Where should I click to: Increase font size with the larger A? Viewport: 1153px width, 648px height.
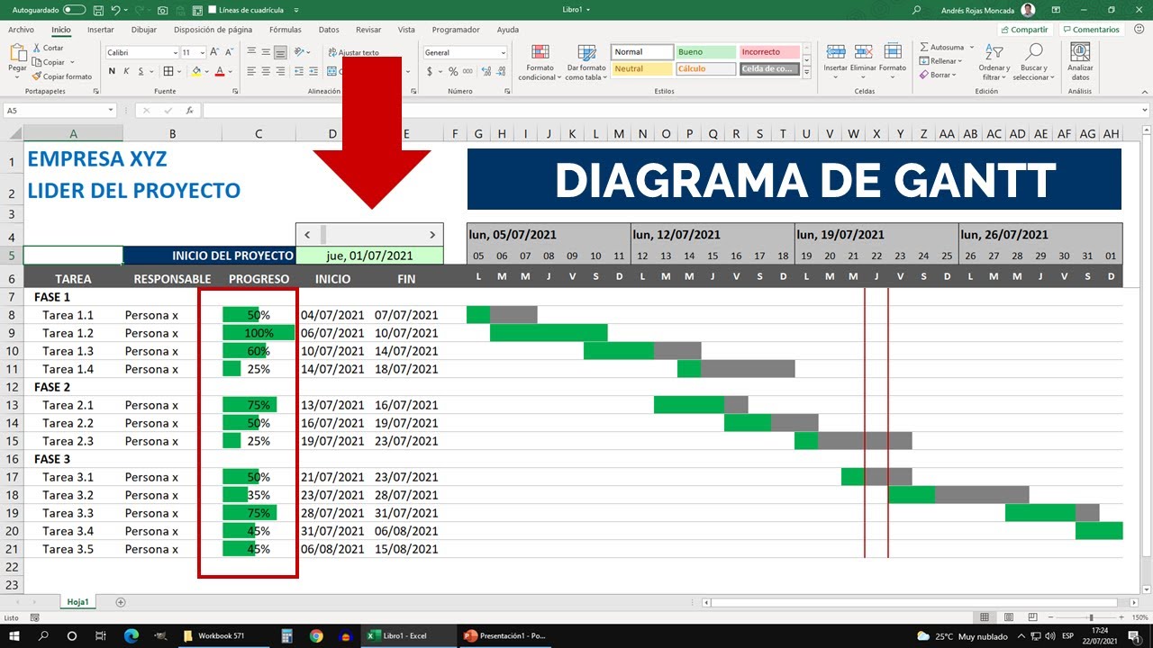coord(214,53)
